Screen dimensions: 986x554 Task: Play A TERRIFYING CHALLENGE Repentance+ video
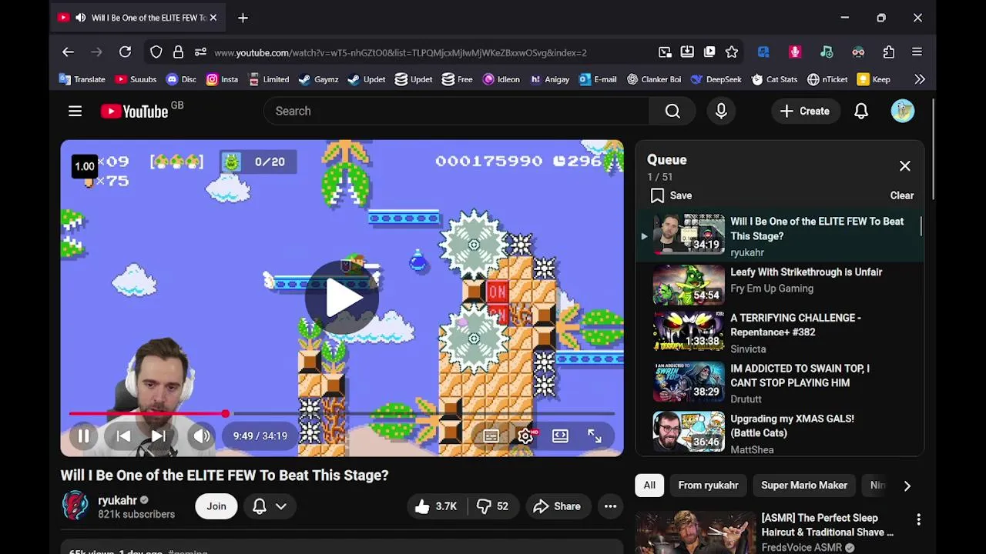[x=780, y=333]
